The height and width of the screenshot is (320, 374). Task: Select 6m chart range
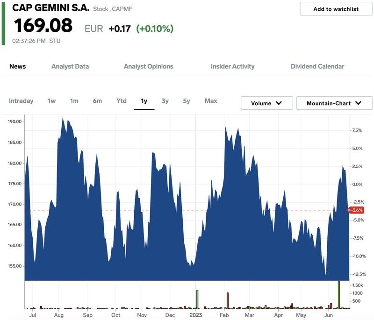pos(97,101)
